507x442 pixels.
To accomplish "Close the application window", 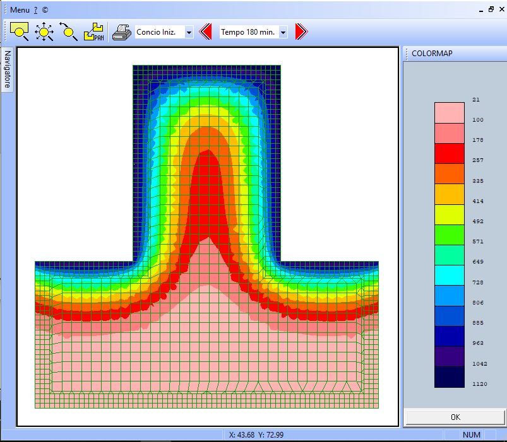I will point(502,9).
